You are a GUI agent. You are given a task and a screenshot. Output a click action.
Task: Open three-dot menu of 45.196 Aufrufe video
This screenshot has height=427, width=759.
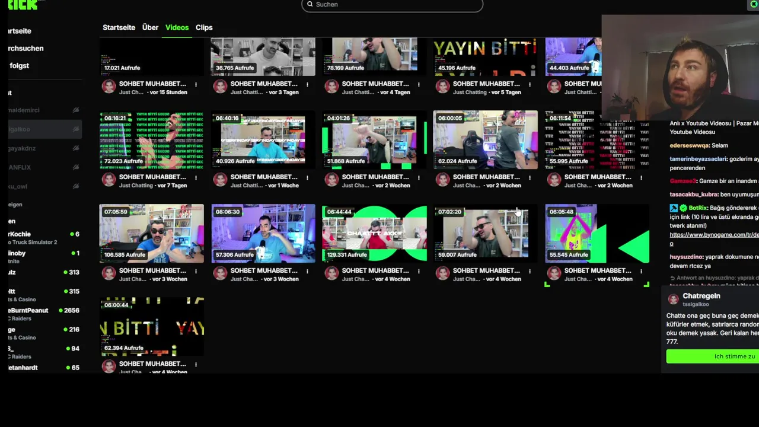[530, 85]
